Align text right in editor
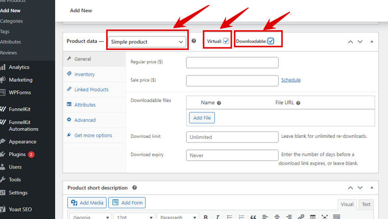This screenshot has width=388, height=219. 289,217
